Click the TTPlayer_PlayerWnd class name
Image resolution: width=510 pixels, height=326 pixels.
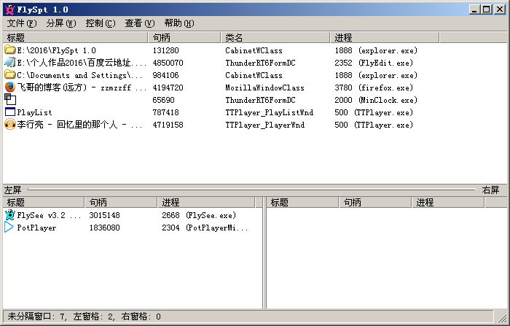(x=264, y=125)
